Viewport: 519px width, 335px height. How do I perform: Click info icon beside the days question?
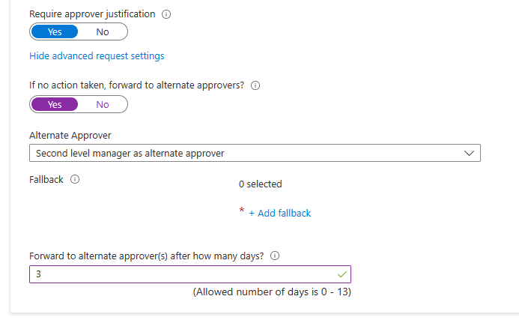pyautogui.click(x=275, y=256)
